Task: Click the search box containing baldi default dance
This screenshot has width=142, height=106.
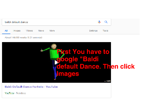Action: (57, 22)
